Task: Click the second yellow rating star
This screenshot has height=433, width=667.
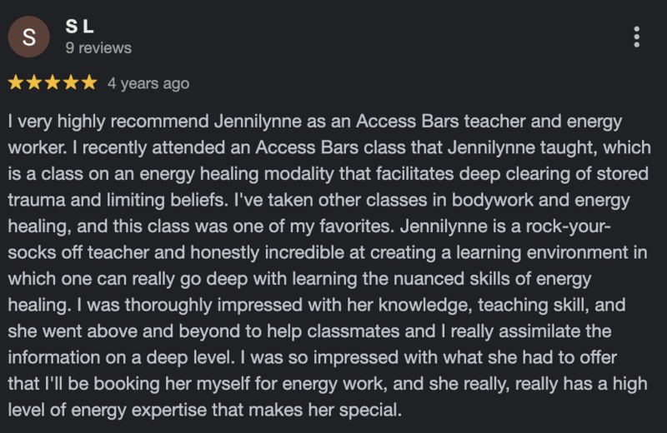Action: coord(34,82)
